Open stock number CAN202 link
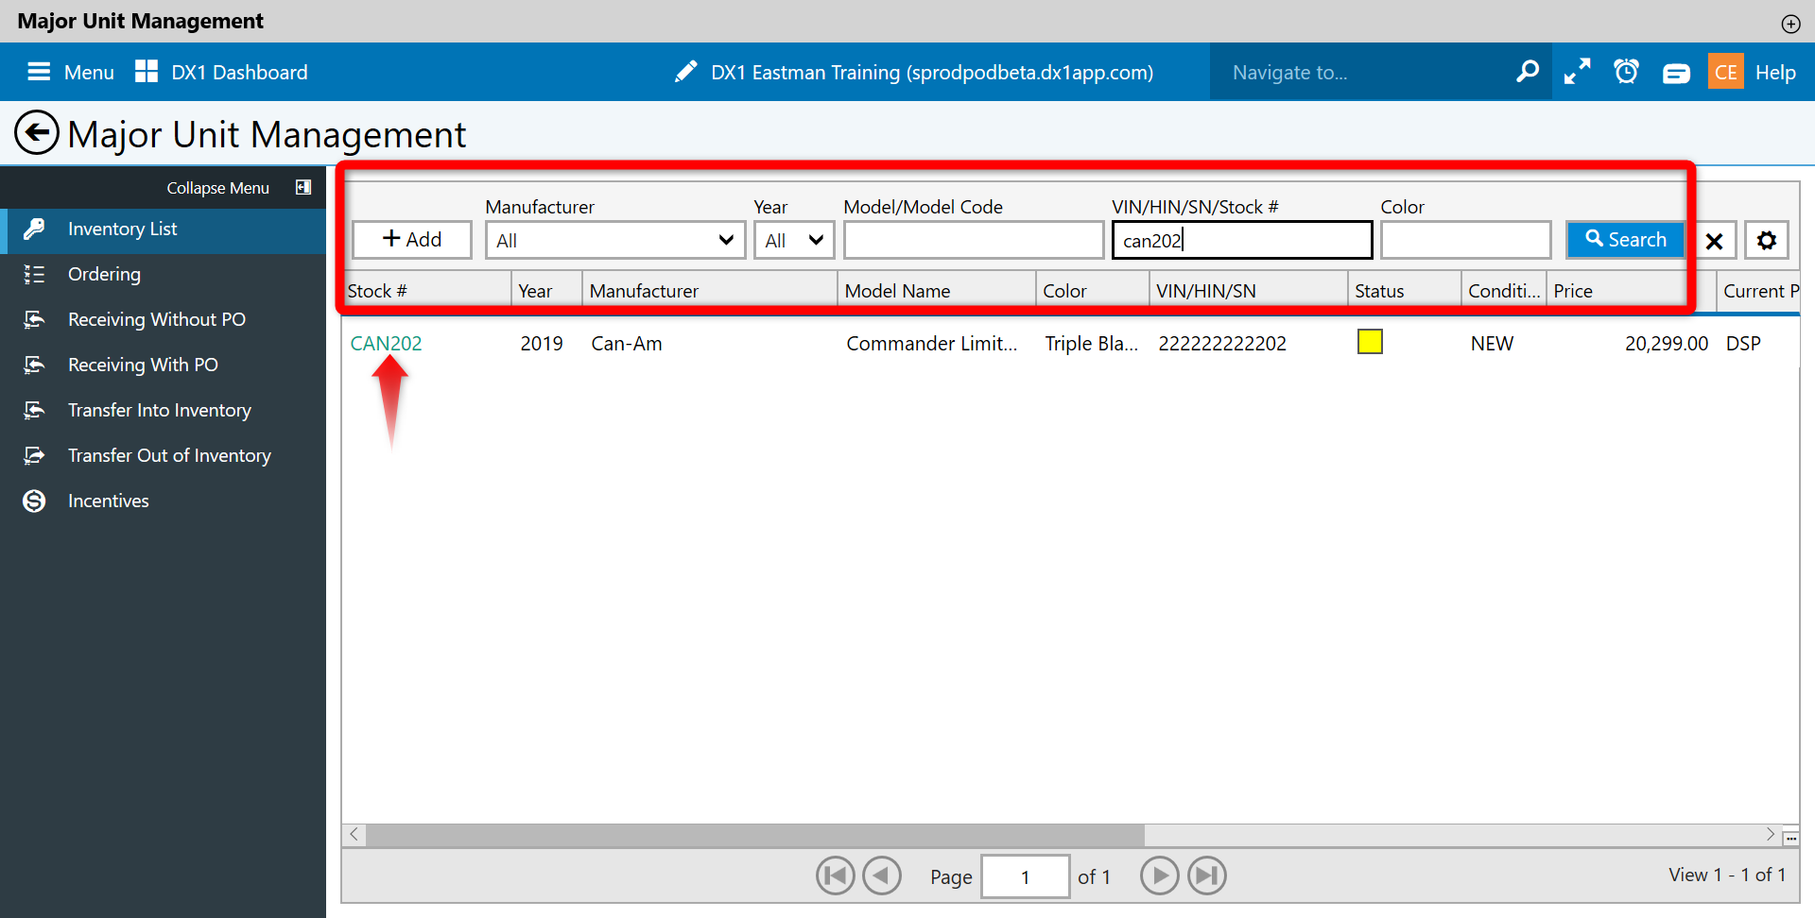Screen dimensions: 1815x918 (x=386, y=344)
